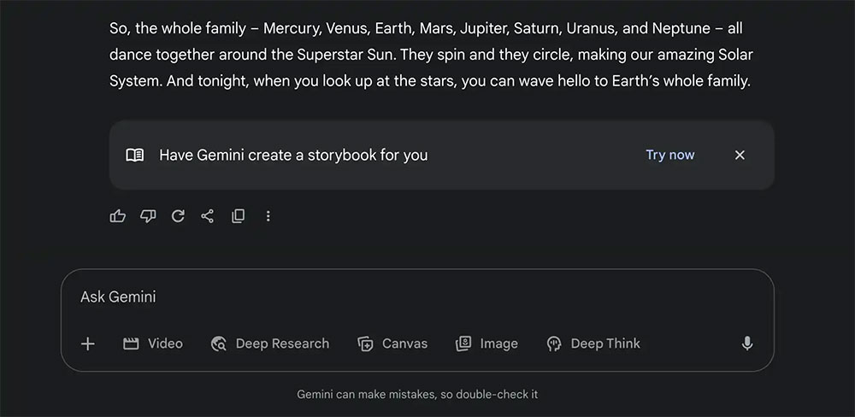Give the response a thumbs up
The image size is (855, 417).
118,216
